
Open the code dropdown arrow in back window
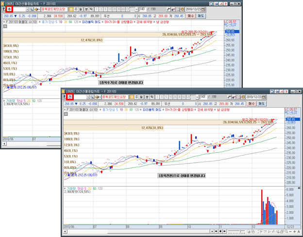tap(28, 9)
